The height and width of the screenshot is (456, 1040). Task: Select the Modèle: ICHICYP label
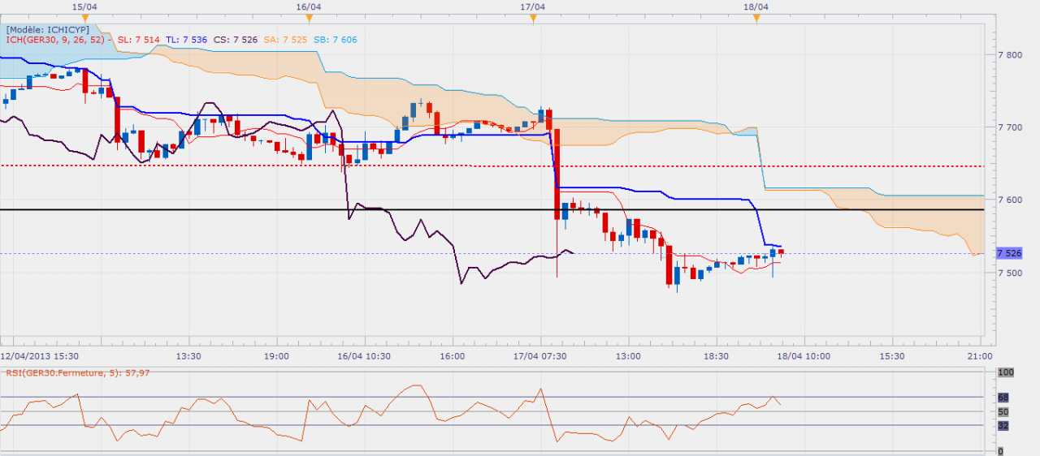click(x=48, y=29)
